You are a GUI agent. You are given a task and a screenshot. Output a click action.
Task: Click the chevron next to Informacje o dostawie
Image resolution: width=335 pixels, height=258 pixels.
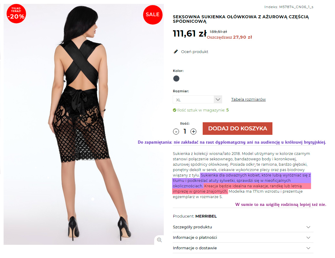pyautogui.click(x=308, y=248)
